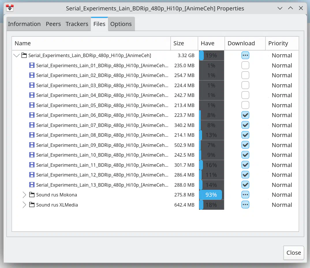Toggle download checkbox for Sound rus Mokona
Viewport: 310px width, 268px height.
point(245,195)
